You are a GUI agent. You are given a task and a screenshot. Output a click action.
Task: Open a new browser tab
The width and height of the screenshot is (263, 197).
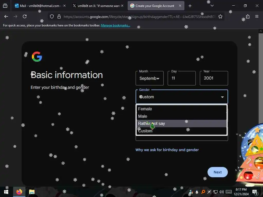[x=190, y=6]
